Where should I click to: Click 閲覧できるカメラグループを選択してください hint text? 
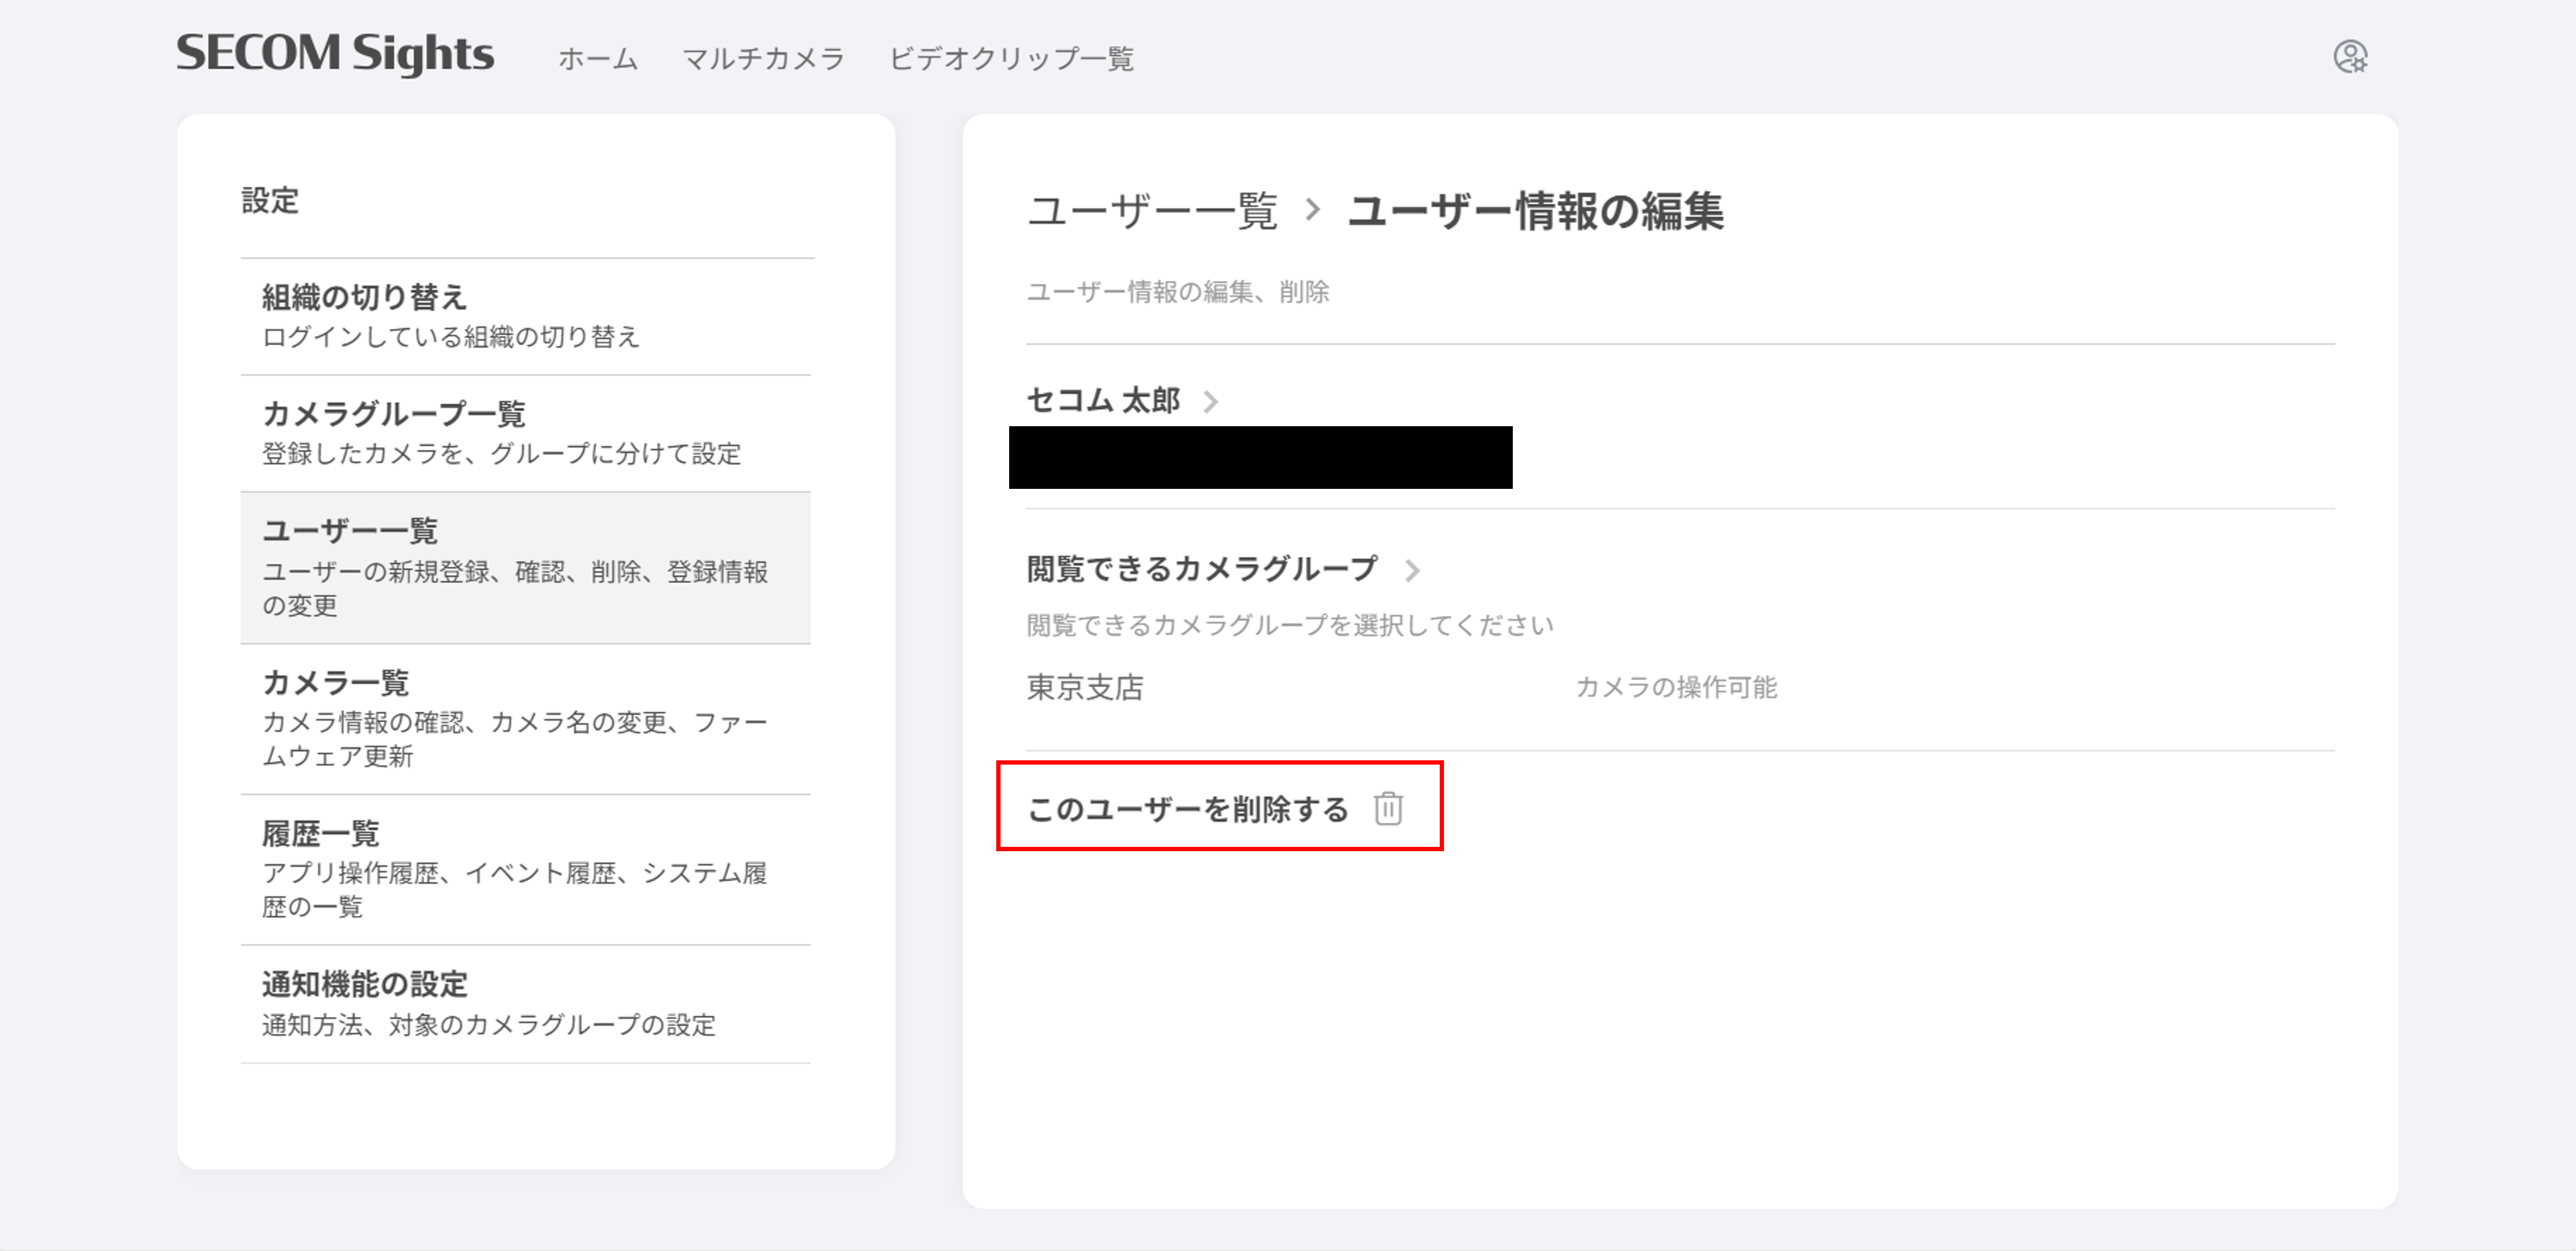1290,626
